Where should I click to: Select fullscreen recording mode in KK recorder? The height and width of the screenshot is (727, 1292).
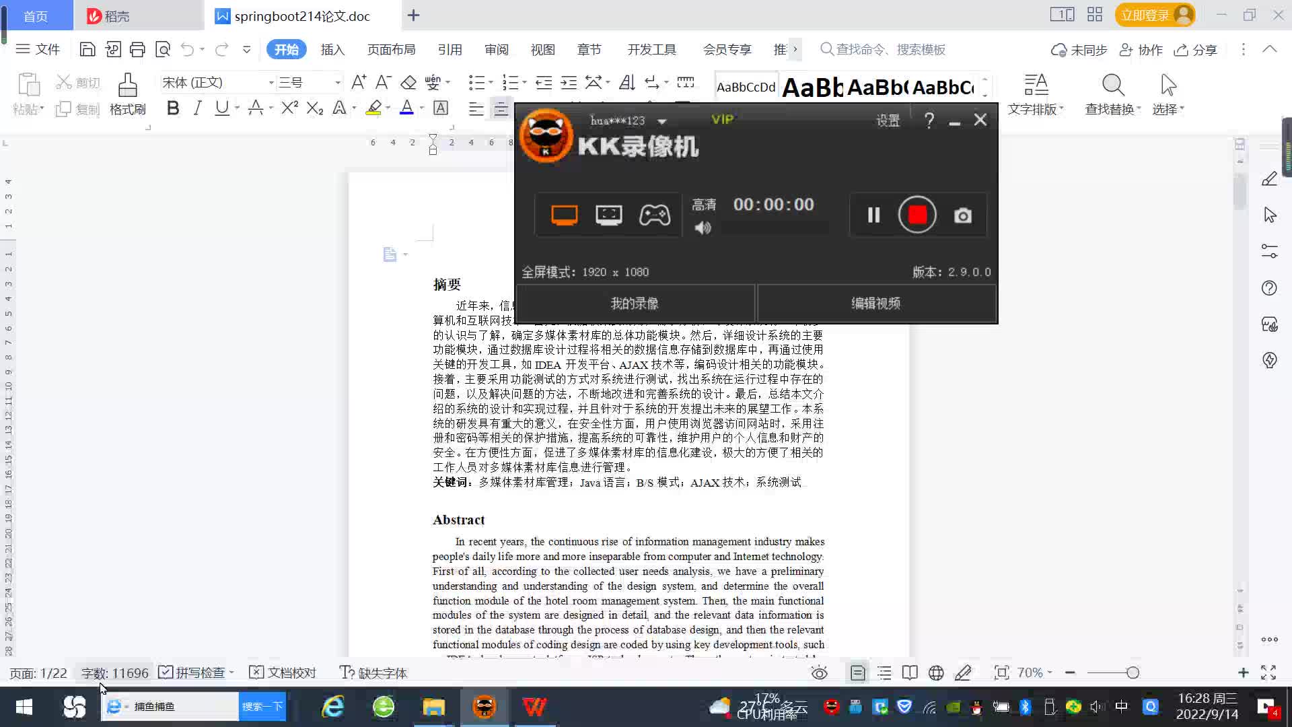click(x=564, y=215)
